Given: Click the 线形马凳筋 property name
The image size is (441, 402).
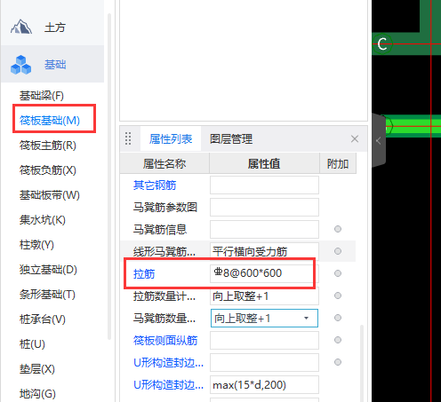Looking at the screenshot, I should pyautogui.click(x=164, y=252).
